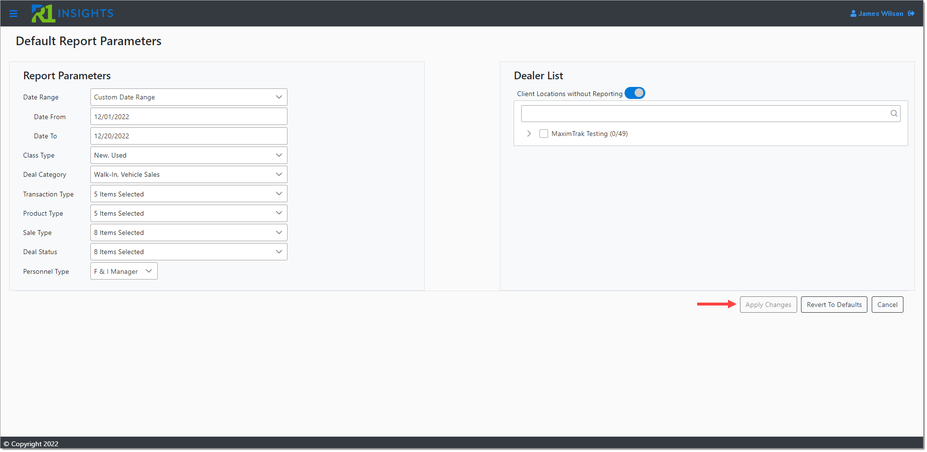
Task: Open the Class Type dropdown
Action: click(x=189, y=155)
